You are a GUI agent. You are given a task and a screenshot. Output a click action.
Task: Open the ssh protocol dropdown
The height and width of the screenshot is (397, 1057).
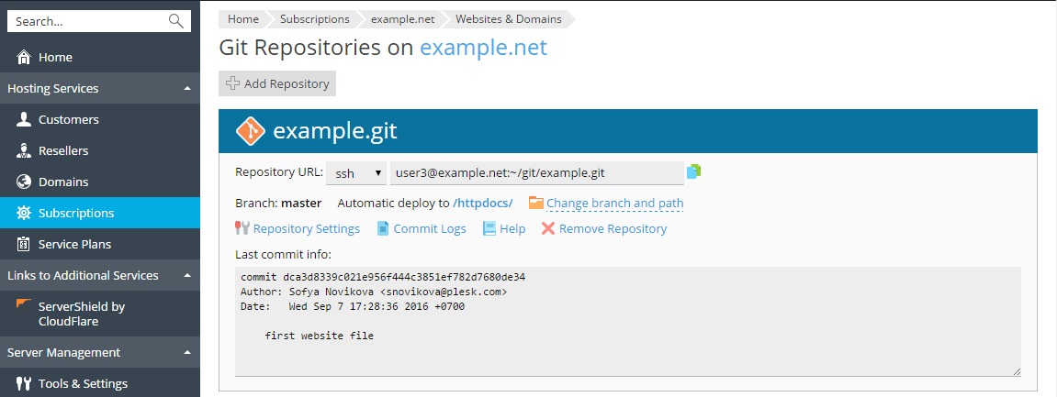click(x=356, y=172)
